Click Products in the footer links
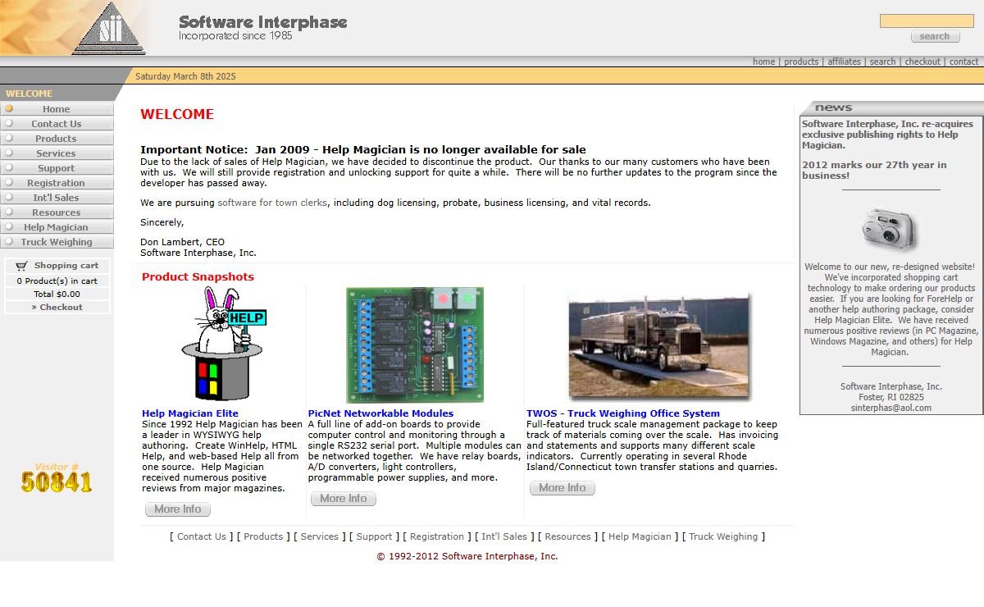Screen dimensions: 984x607 (x=263, y=536)
